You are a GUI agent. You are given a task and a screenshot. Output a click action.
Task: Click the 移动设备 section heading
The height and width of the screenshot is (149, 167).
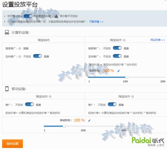(19, 89)
